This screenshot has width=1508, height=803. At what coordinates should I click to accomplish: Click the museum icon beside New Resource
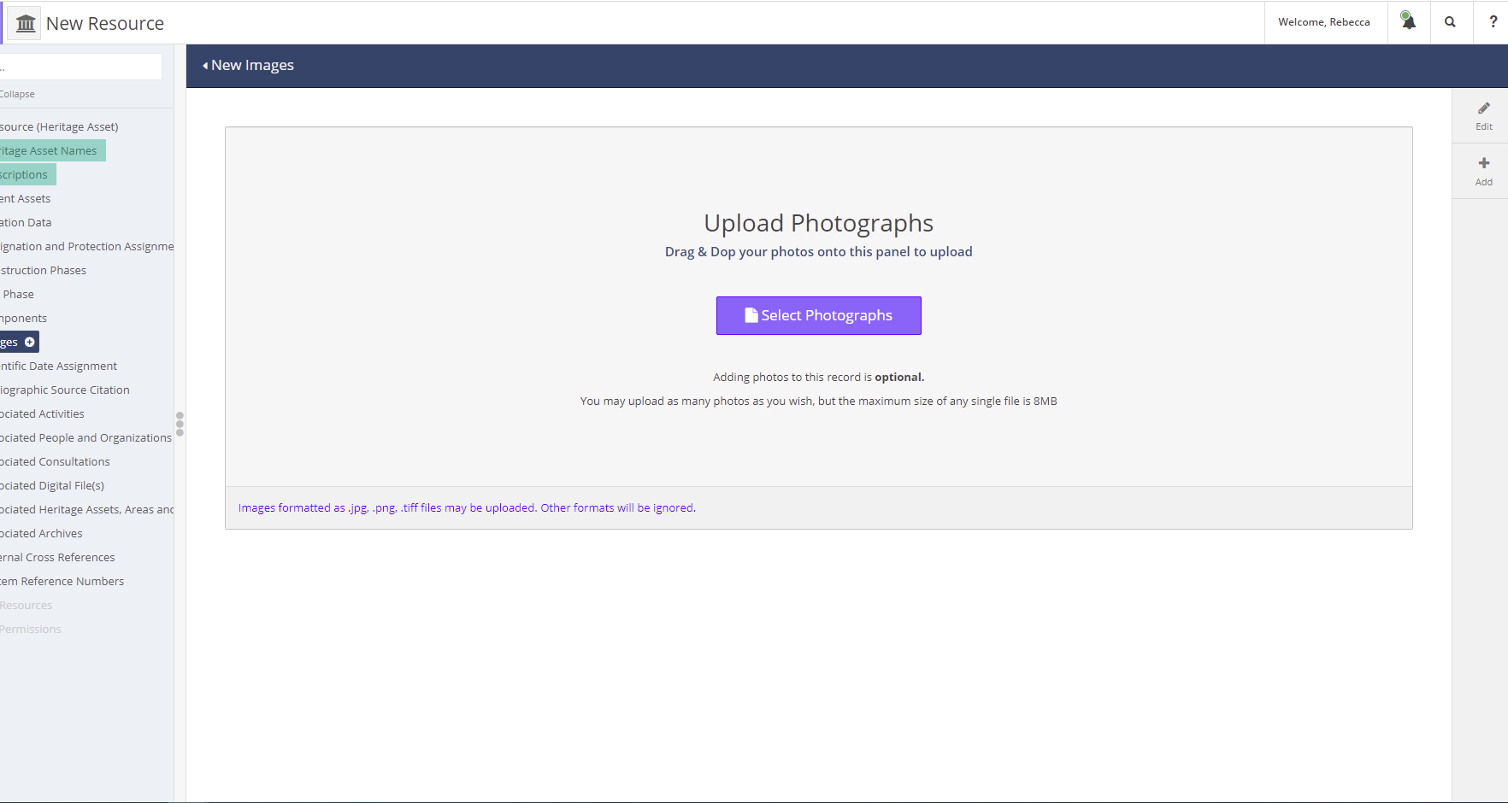24,22
